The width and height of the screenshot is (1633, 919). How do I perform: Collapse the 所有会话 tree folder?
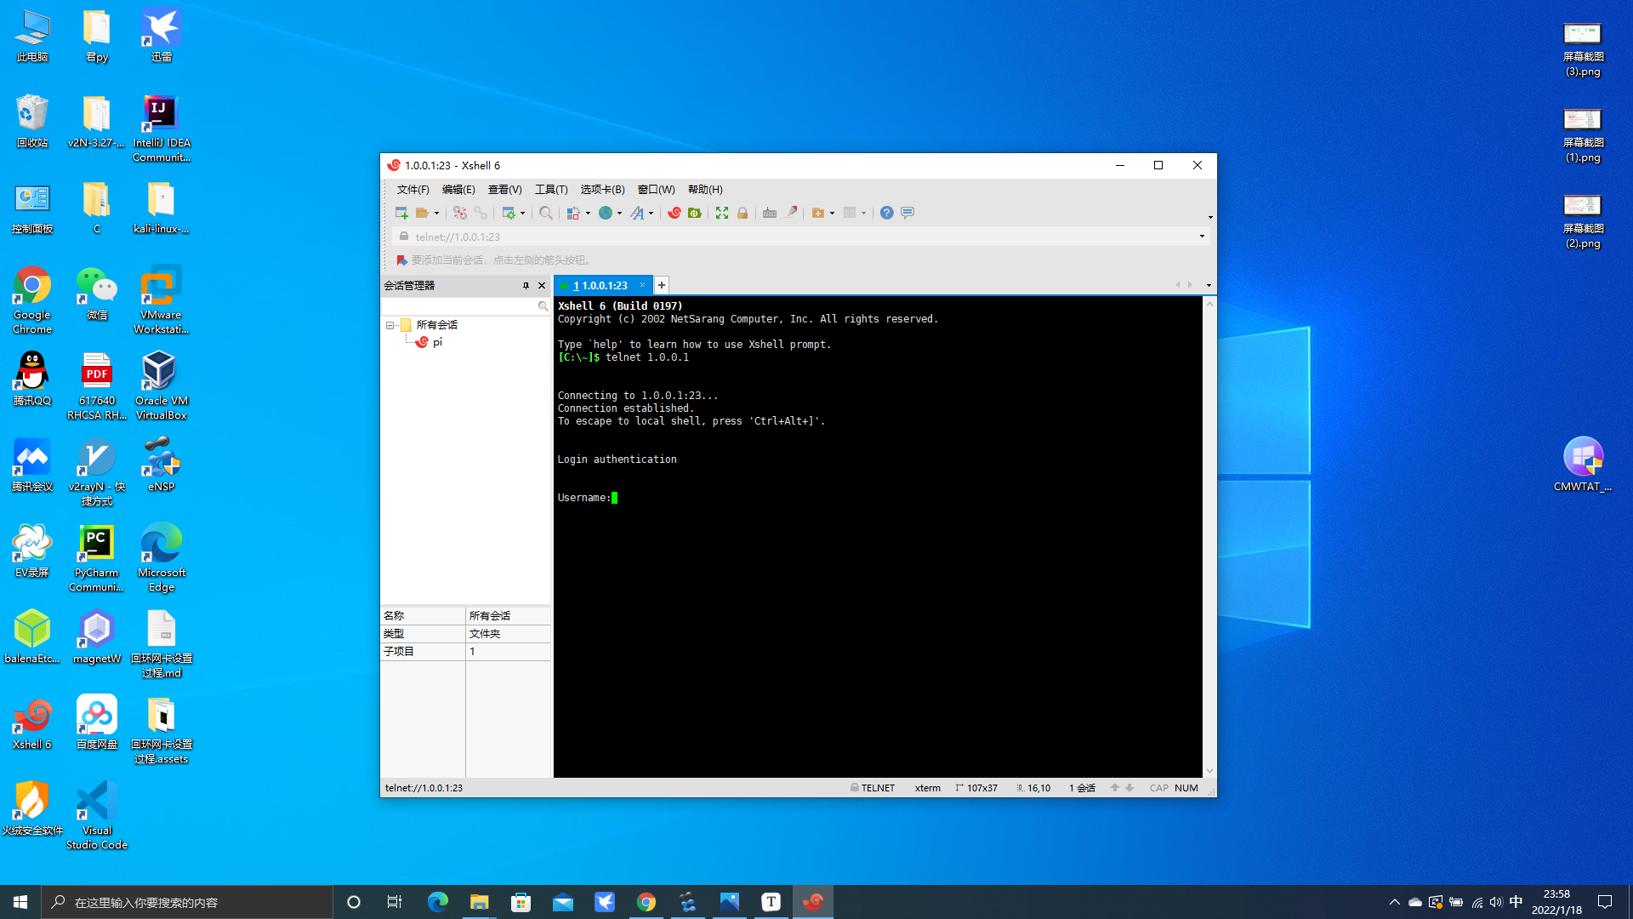click(390, 325)
